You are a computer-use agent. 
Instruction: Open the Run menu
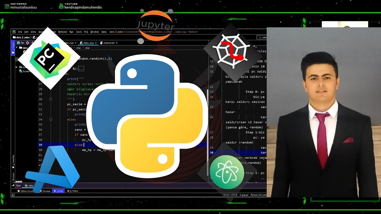click(71, 32)
